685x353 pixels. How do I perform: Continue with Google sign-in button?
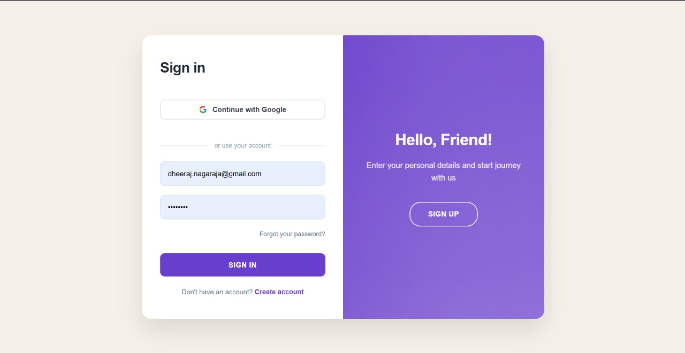click(242, 109)
